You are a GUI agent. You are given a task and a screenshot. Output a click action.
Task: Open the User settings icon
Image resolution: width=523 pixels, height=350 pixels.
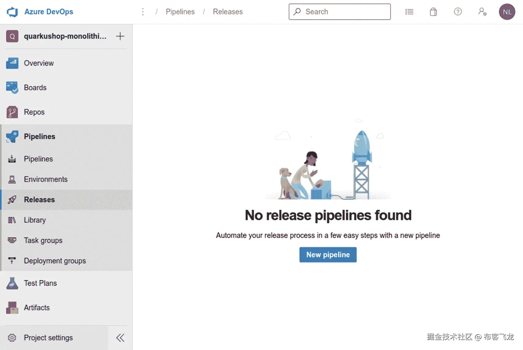[x=482, y=12]
